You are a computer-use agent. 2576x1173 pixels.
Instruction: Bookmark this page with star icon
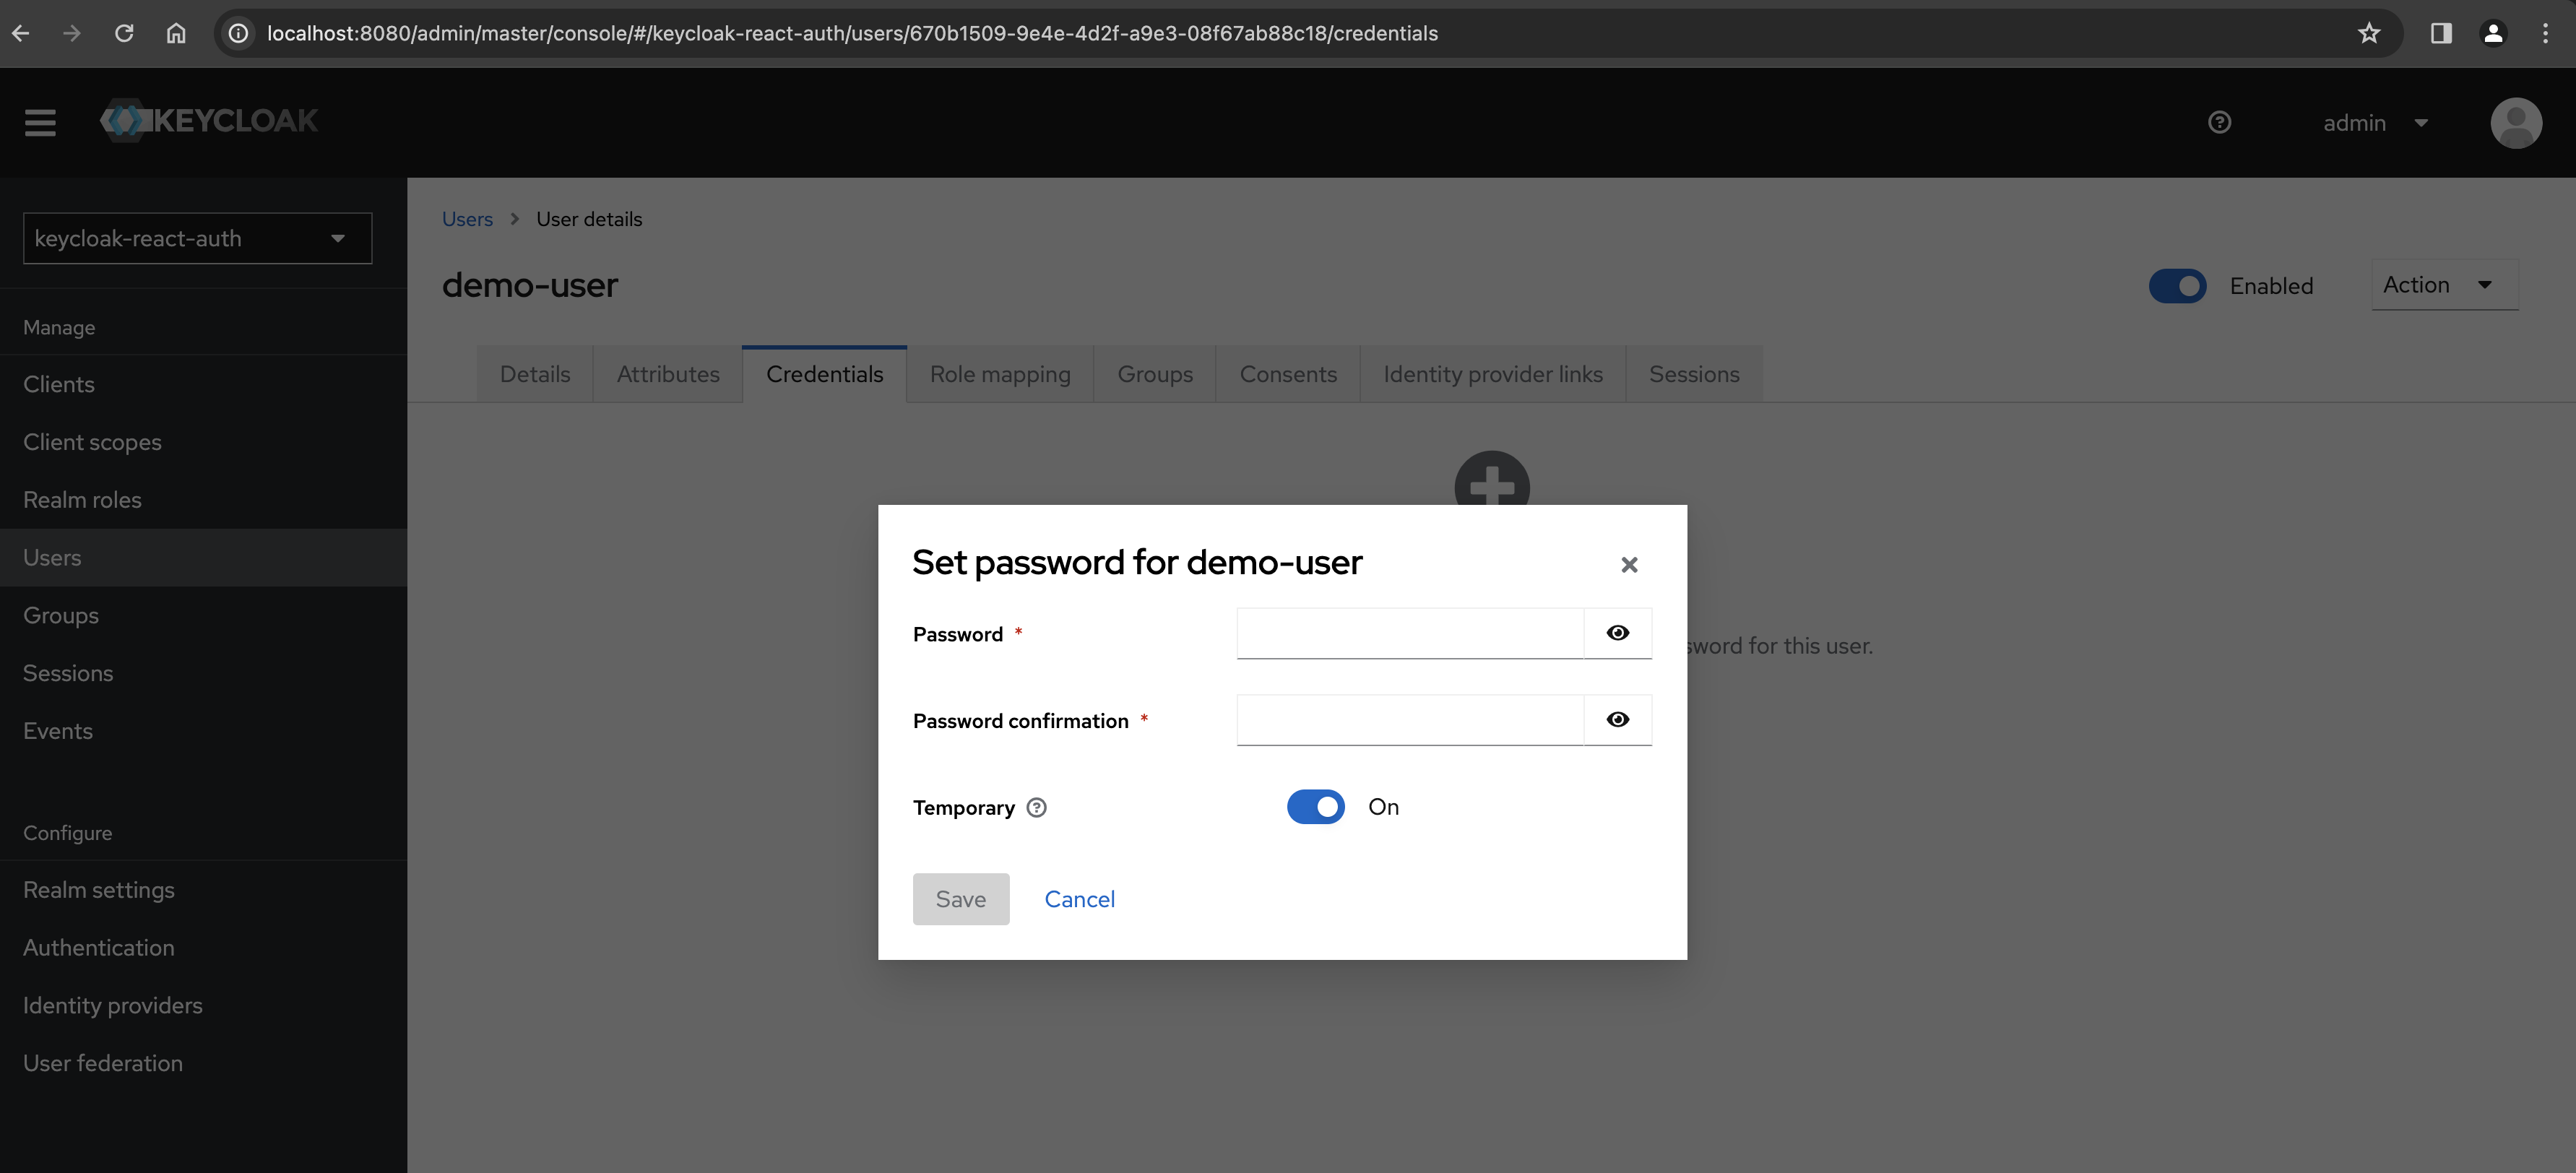point(2368,33)
